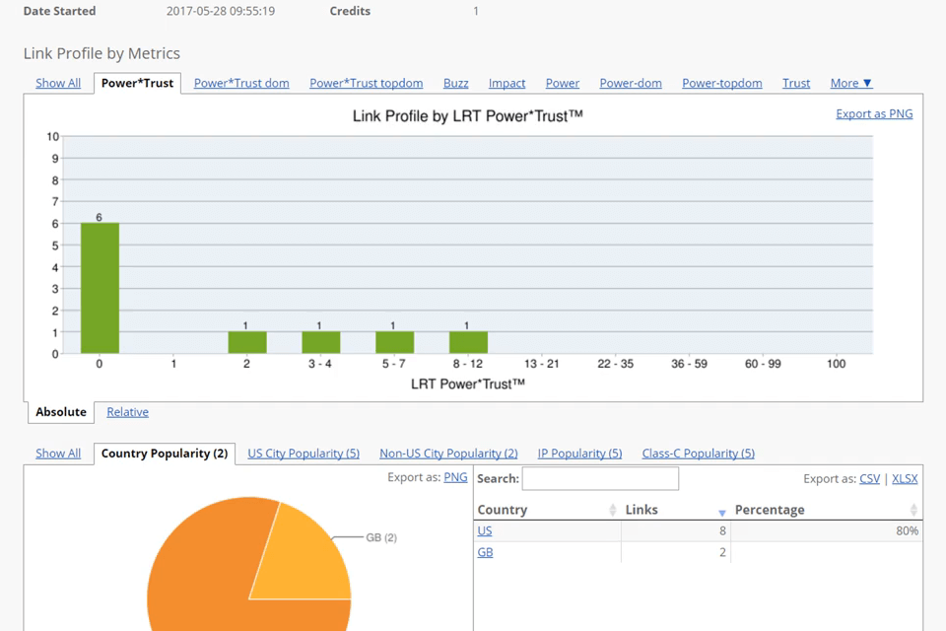946x631 pixels.
Task: Open the GB country link
Action: tap(485, 552)
